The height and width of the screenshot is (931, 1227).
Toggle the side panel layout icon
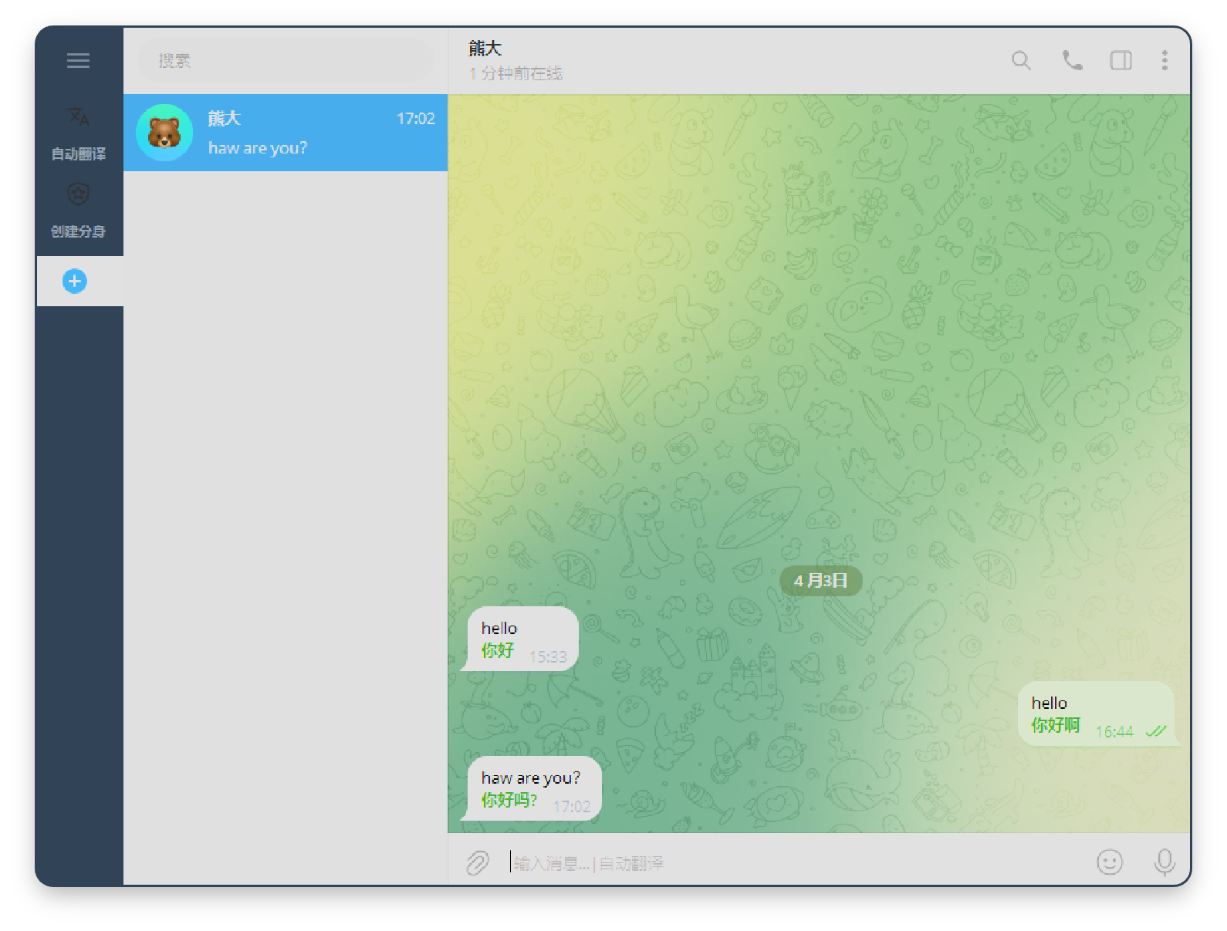[x=1121, y=60]
